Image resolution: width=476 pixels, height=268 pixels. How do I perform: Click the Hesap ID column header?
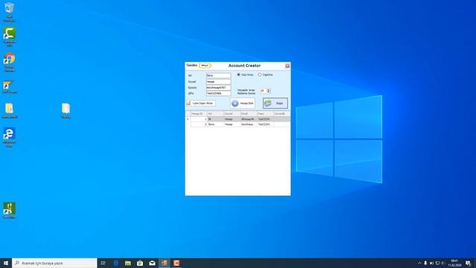[x=199, y=114]
